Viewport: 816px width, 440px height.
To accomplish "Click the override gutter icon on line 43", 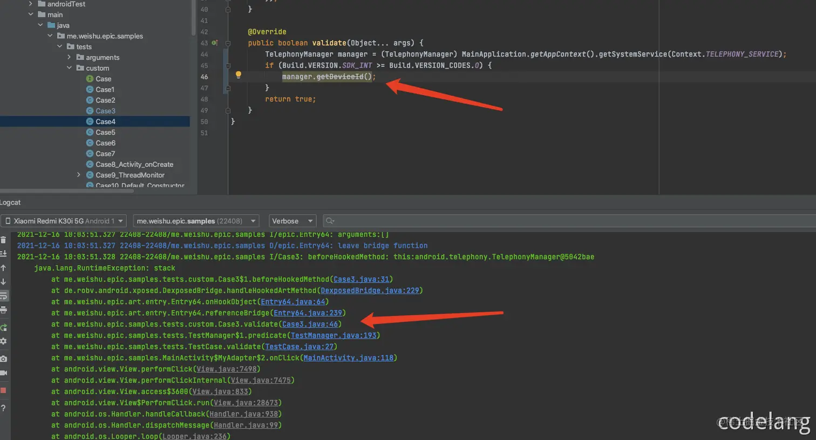I will [x=214, y=43].
